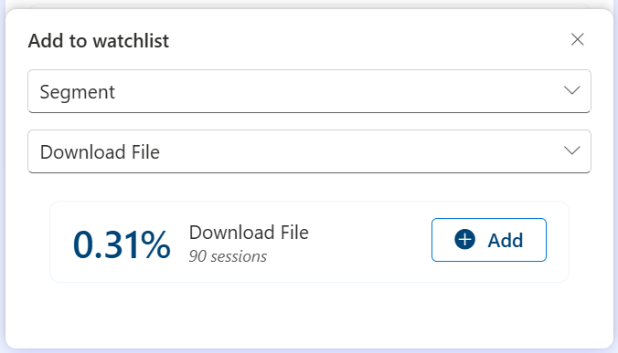Screen dimensions: 618x353
Task: Open the Segment combo box
Action: click(x=309, y=91)
